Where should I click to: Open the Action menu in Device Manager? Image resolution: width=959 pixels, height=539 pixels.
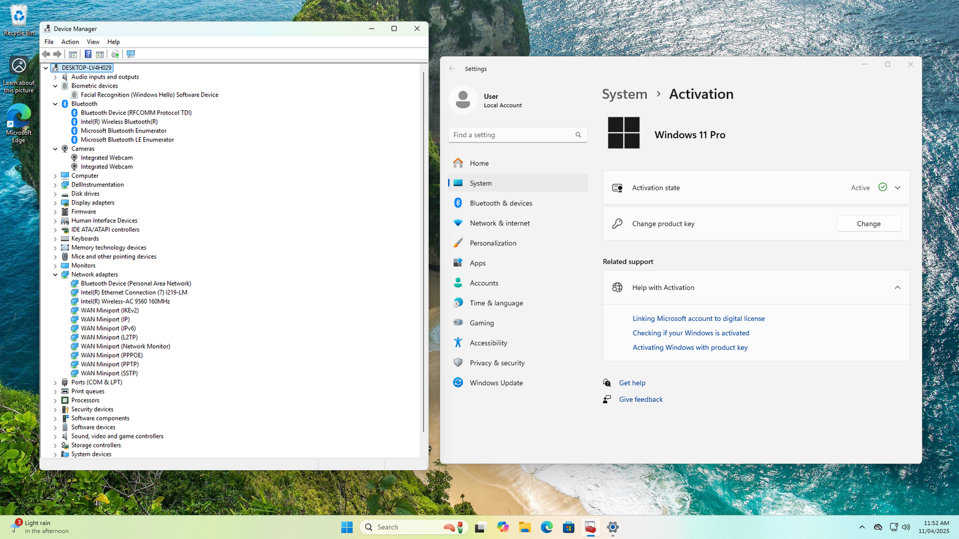click(70, 42)
